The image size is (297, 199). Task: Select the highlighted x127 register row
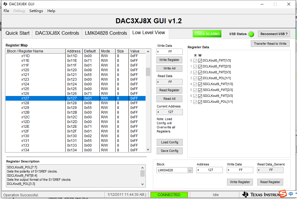pos(76,98)
